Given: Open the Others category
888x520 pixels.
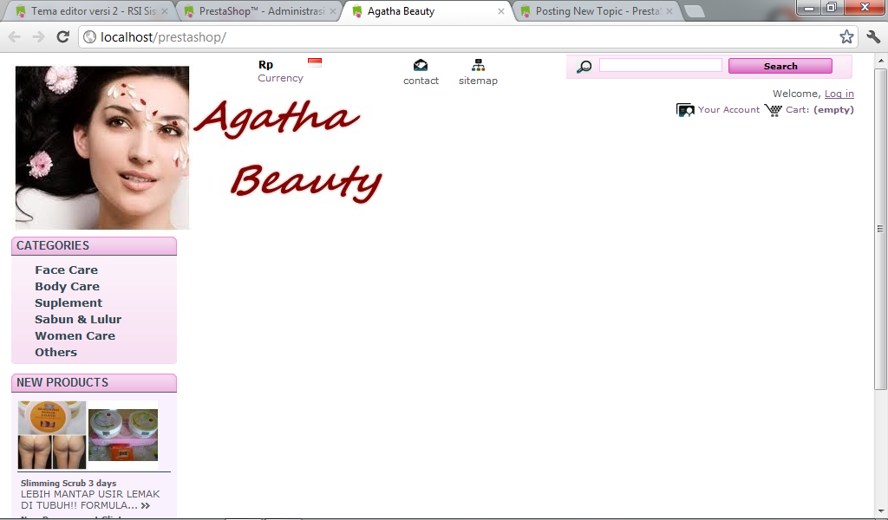Looking at the screenshot, I should pyautogui.click(x=55, y=352).
